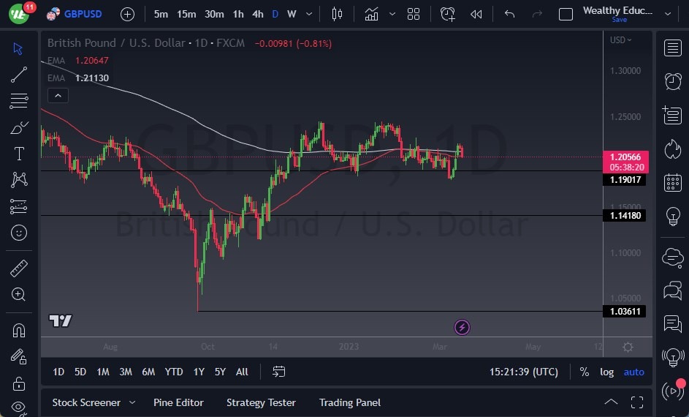Open the calendar panel in right sidebar
This screenshot has height=417, width=689.
[x=672, y=183]
